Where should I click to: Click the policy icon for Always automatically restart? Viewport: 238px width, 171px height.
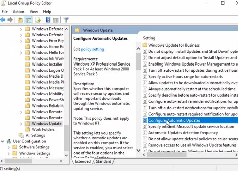(145, 89)
